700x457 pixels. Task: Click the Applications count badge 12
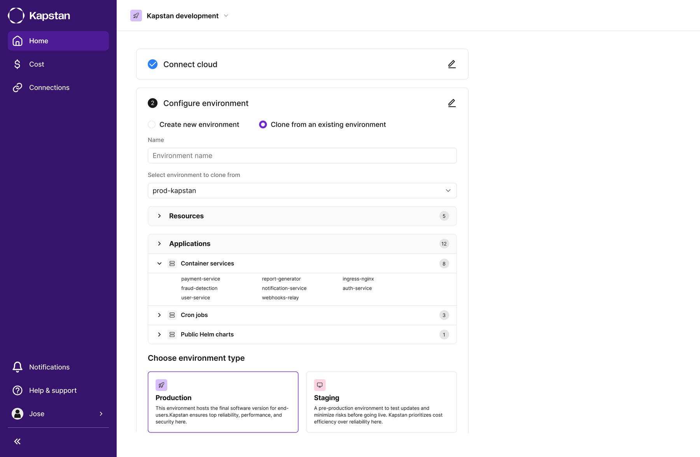click(444, 244)
